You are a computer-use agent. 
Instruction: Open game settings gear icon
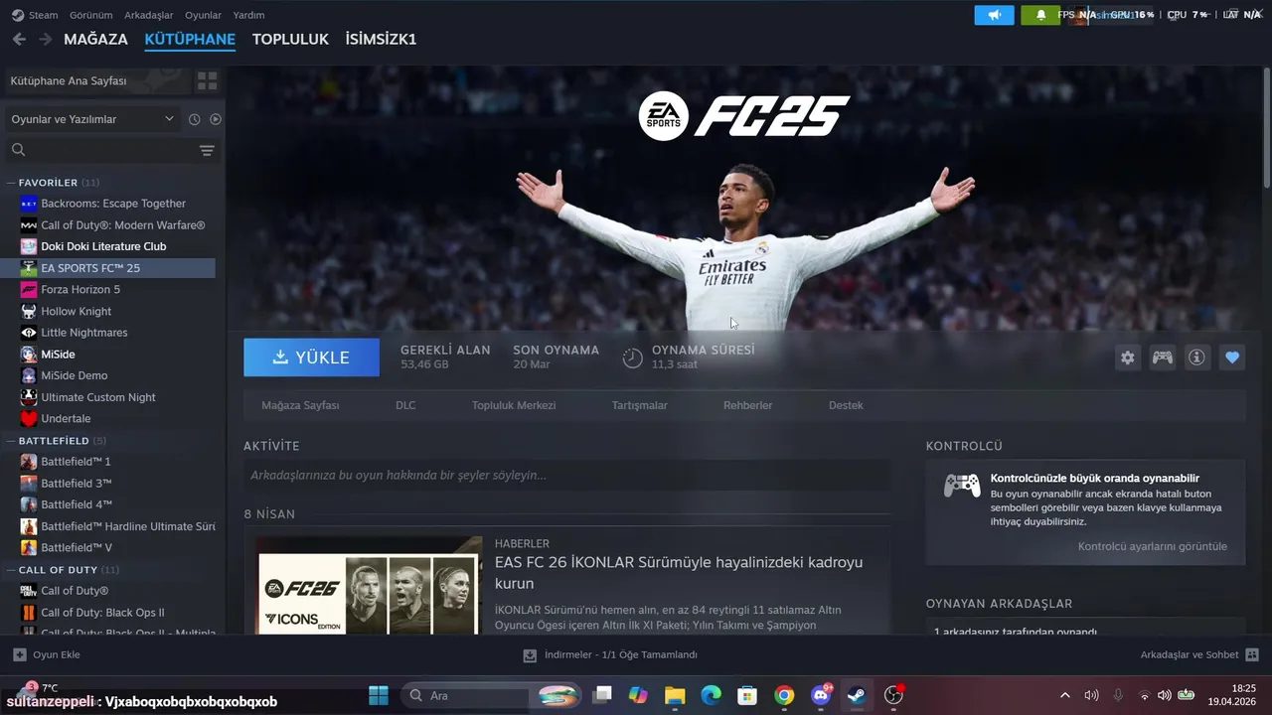click(1127, 357)
